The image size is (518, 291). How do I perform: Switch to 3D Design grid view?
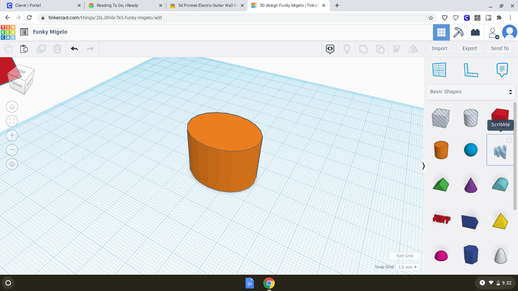(x=441, y=33)
